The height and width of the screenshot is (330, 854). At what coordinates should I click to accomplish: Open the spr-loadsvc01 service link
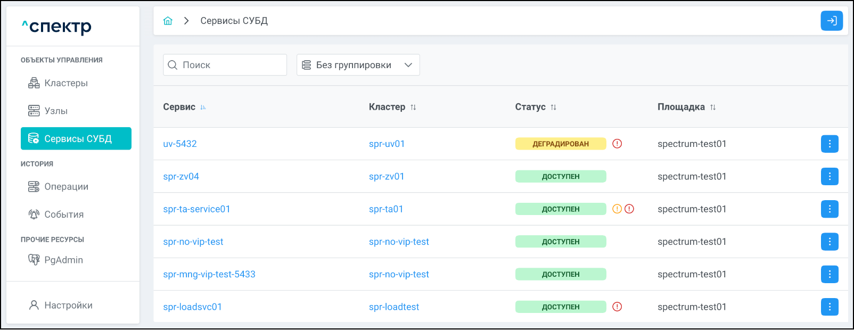pos(192,307)
